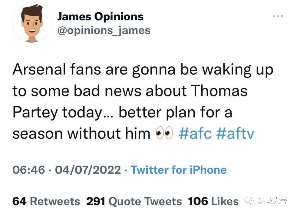View the 64 Retweets list
The width and height of the screenshot is (297, 214).
click(x=46, y=201)
